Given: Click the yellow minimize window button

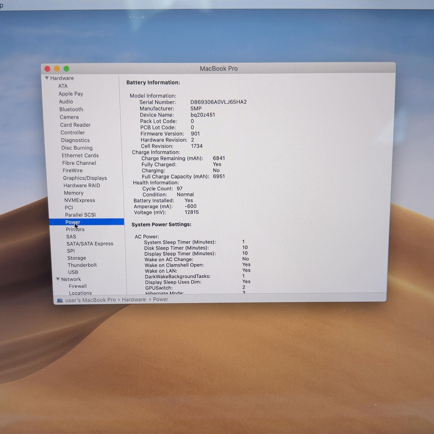Looking at the screenshot, I should (57, 69).
